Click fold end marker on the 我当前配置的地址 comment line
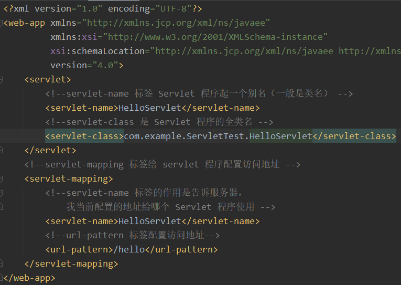 point(1,207)
